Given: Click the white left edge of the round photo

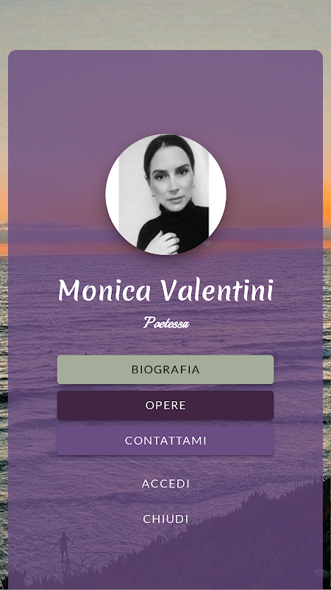Looking at the screenshot, I should pos(113,195).
